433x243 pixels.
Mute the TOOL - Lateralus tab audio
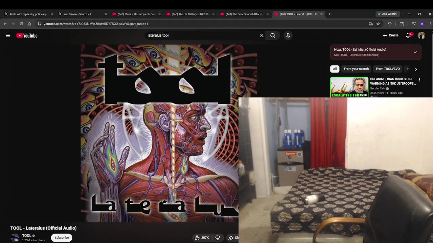point(316,14)
